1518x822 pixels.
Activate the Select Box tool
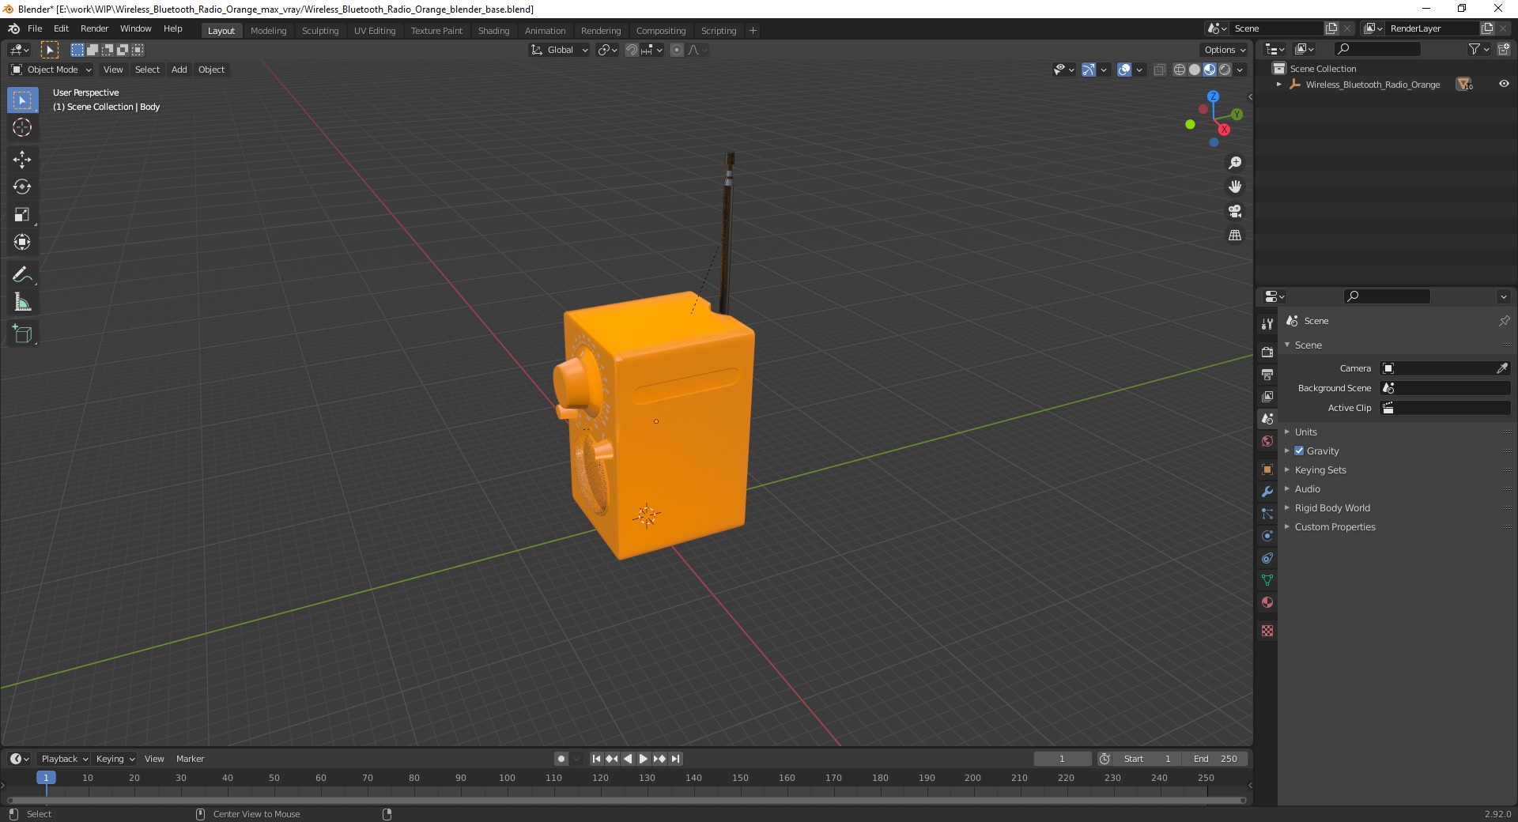point(22,100)
